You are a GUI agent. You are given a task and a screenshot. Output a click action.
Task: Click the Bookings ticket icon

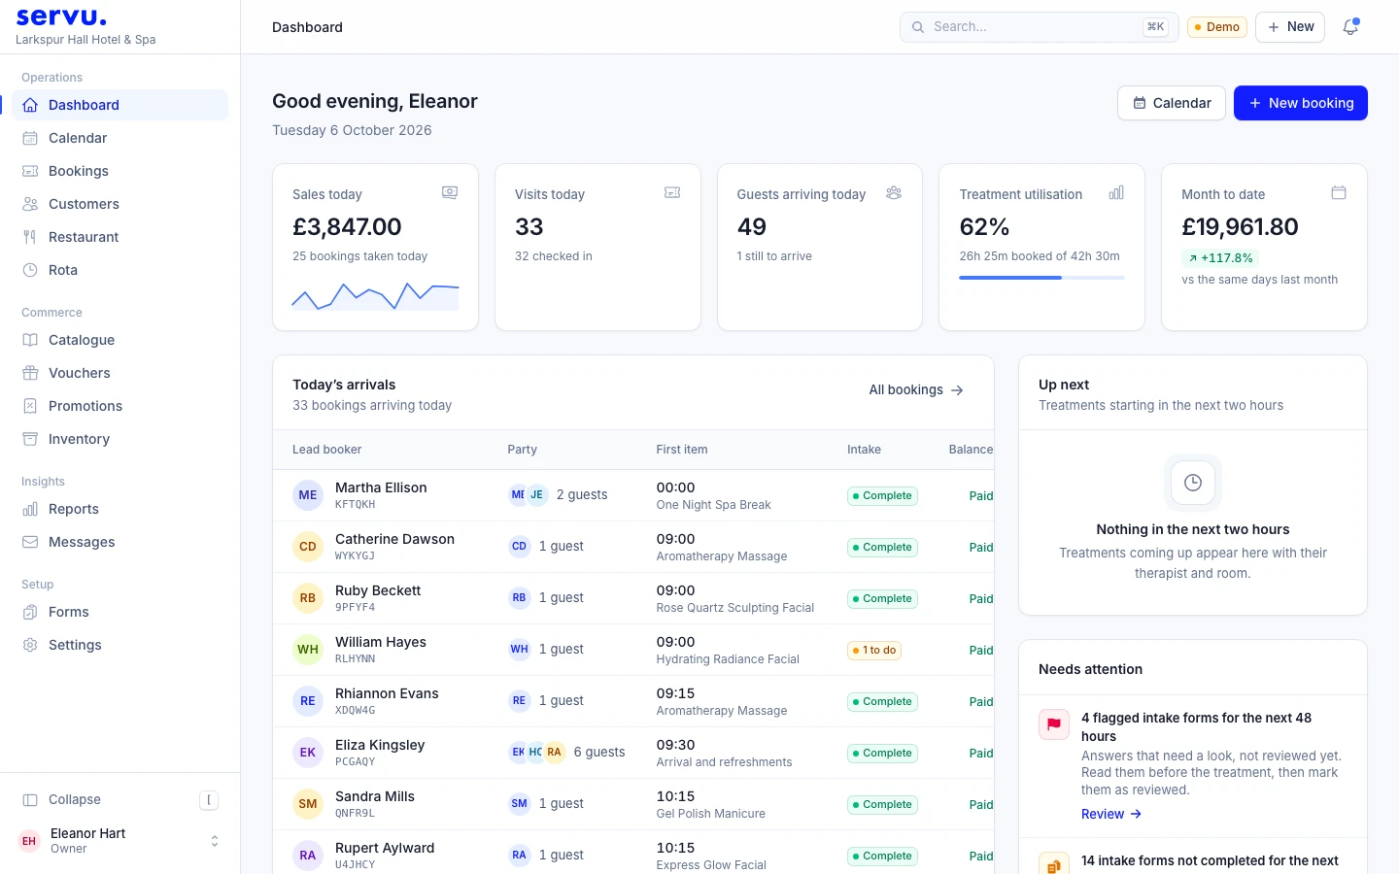(30, 171)
